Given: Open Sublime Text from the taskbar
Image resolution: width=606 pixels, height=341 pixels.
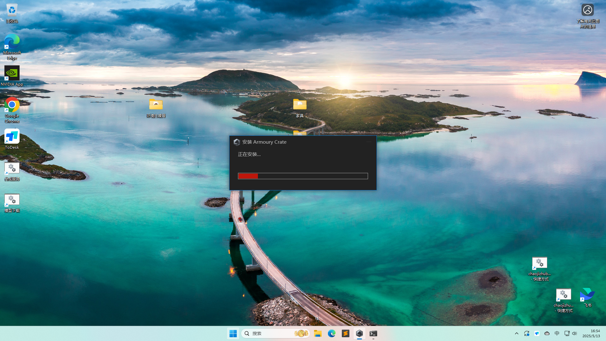Looking at the screenshot, I should pos(346,333).
